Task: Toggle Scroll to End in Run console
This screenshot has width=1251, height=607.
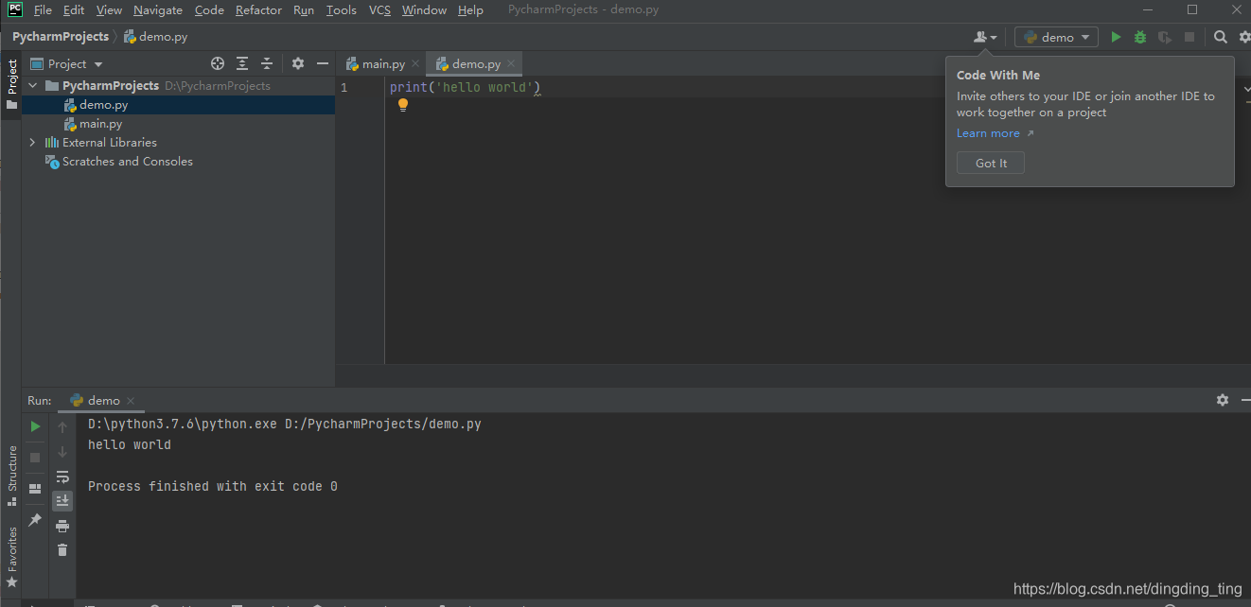Action: coord(62,500)
